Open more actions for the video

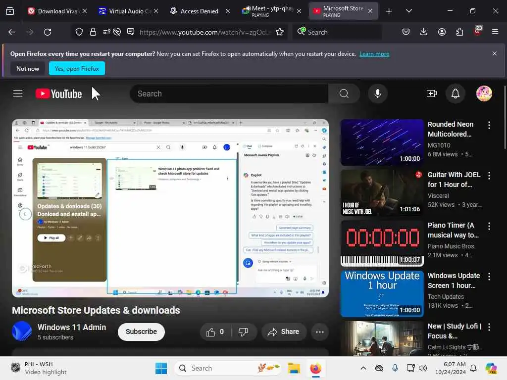tap(320, 332)
